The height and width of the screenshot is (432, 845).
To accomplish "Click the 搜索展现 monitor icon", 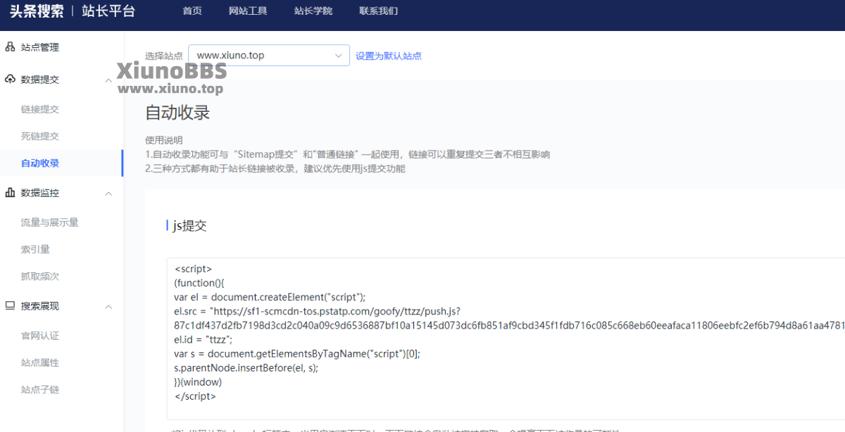I will click(10, 306).
